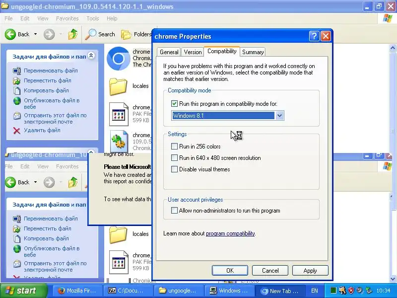Check Allow non-administrators to run this program

[x=174, y=210]
